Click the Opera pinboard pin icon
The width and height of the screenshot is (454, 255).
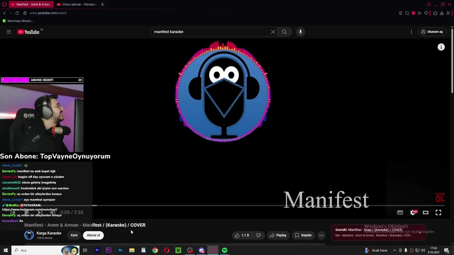click(400, 13)
